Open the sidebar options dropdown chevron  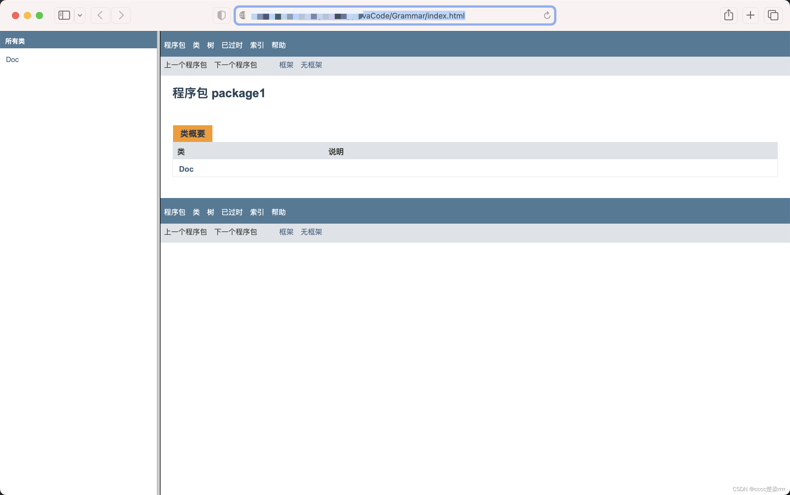80,16
